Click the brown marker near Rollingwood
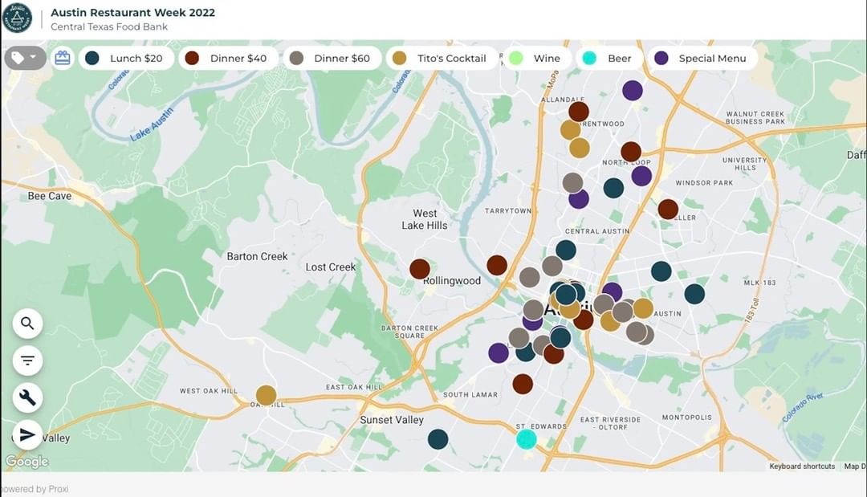Screen dimensions: 867x497 [420, 269]
